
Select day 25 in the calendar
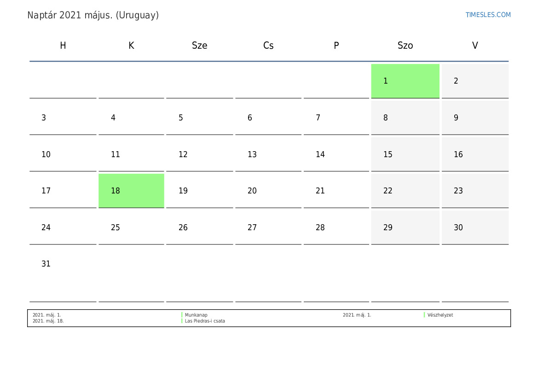pyautogui.click(x=132, y=227)
